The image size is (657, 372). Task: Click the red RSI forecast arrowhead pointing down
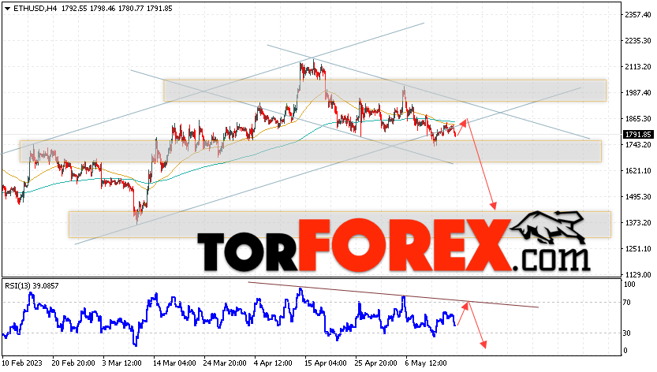tap(483, 344)
